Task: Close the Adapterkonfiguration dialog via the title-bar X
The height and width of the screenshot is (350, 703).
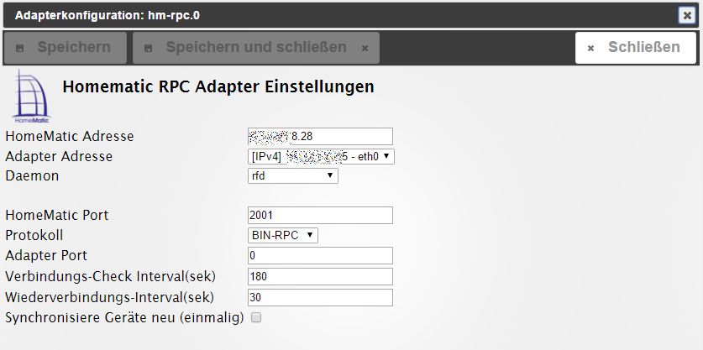Action: 687,14
